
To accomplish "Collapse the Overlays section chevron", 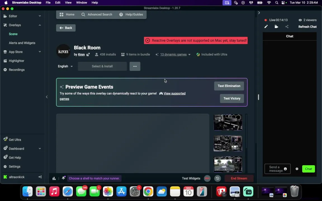I will tap(40, 25).
